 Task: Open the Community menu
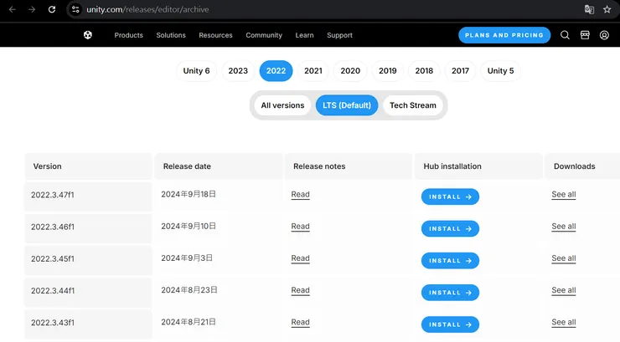point(264,35)
